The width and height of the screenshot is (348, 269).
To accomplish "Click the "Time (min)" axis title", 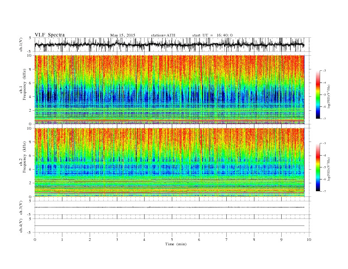I will [176, 244].
